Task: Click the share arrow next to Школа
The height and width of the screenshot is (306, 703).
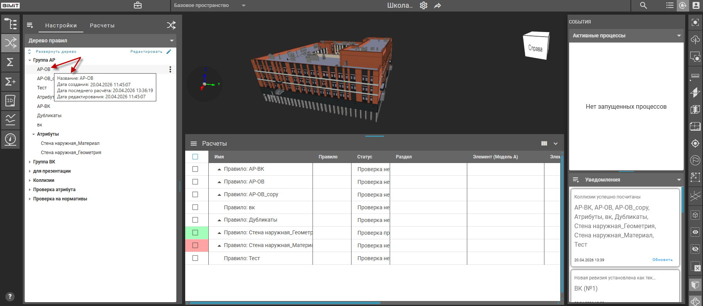Action: click(438, 6)
